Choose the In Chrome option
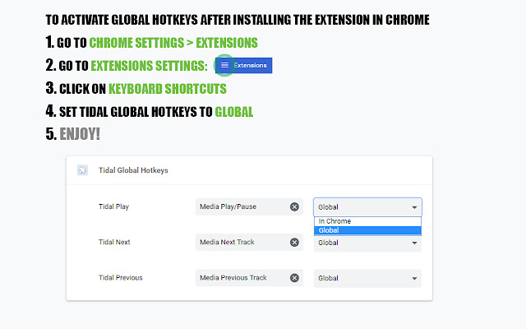Viewport: 526px width, 329px height. tap(367, 221)
